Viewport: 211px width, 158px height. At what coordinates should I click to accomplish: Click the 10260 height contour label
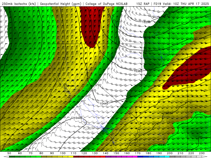[x=151, y=37]
